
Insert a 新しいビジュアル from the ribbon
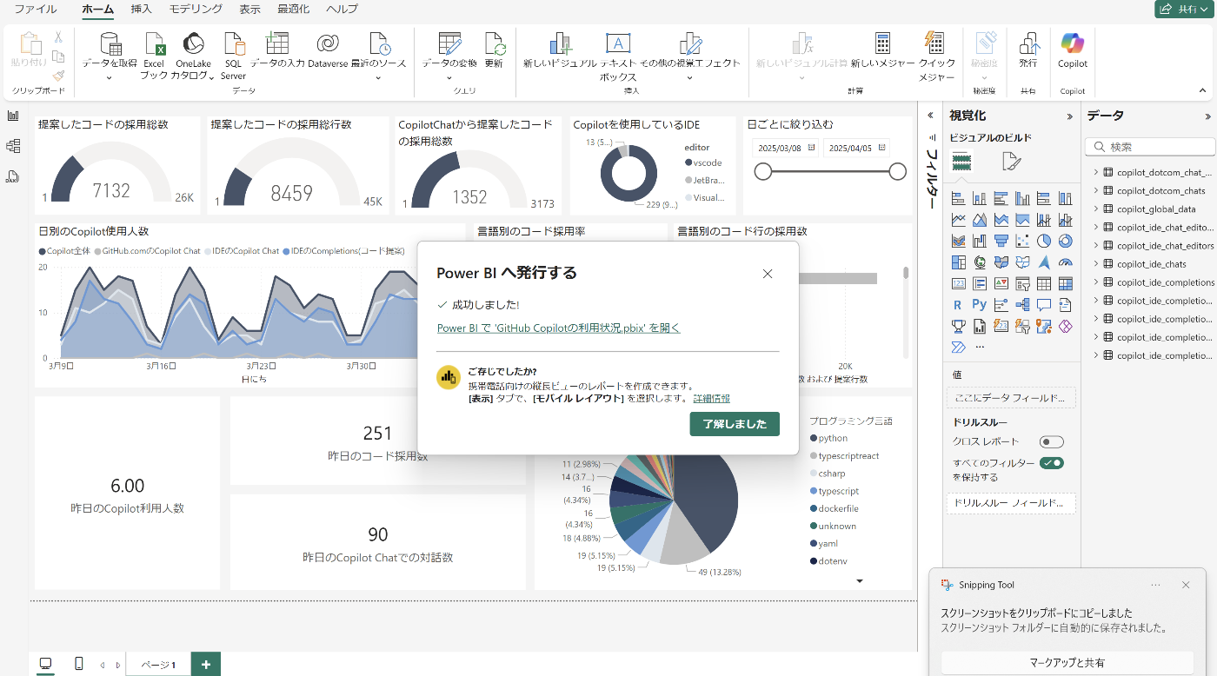click(x=560, y=50)
